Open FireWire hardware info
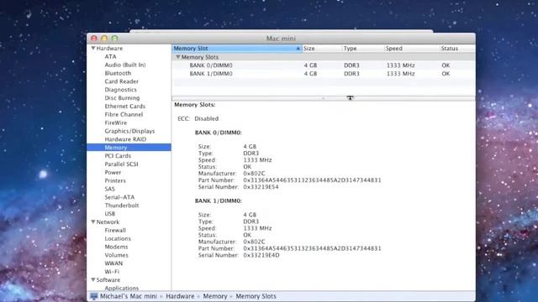538x302 pixels. 116,122
